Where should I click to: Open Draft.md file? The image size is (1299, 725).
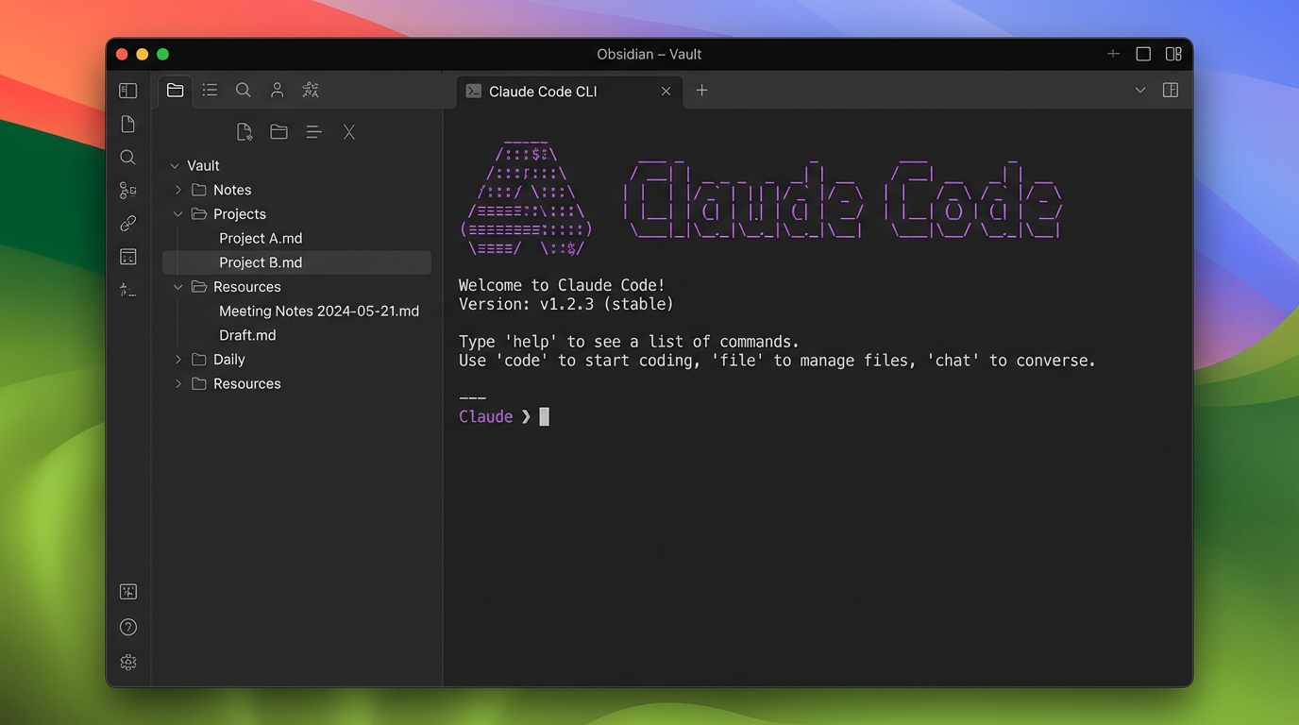pos(247,335)
